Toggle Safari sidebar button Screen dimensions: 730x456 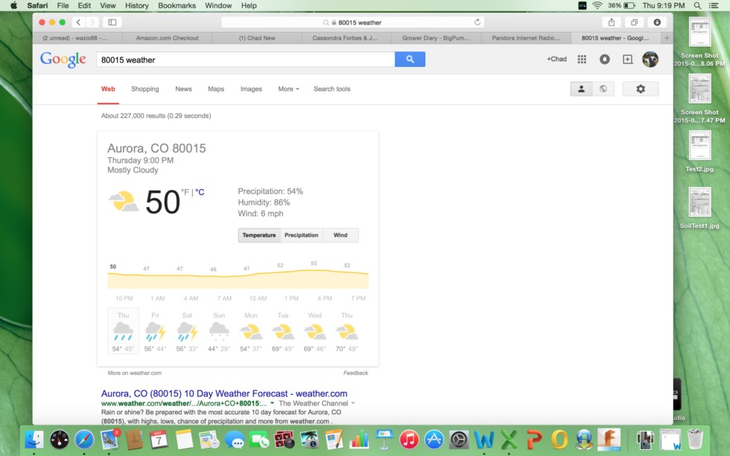112,22
